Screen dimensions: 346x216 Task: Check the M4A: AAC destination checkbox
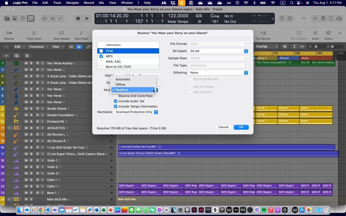[x=101, y=62]
